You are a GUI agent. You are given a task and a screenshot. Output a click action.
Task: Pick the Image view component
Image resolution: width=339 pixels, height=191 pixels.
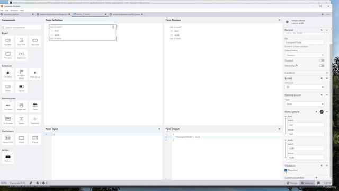(21, 107)
